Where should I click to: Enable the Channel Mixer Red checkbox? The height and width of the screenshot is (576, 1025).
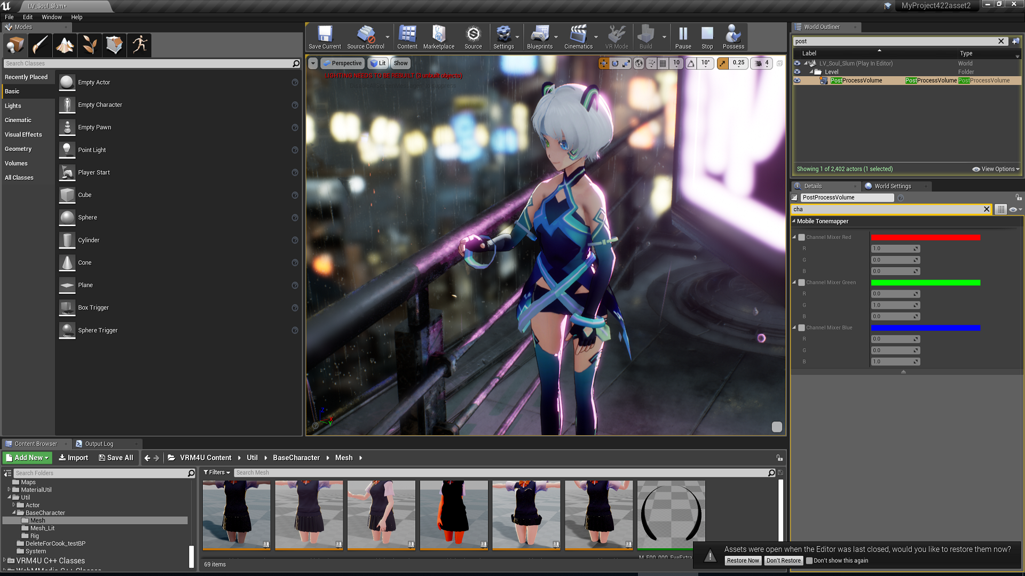[801, 237]
